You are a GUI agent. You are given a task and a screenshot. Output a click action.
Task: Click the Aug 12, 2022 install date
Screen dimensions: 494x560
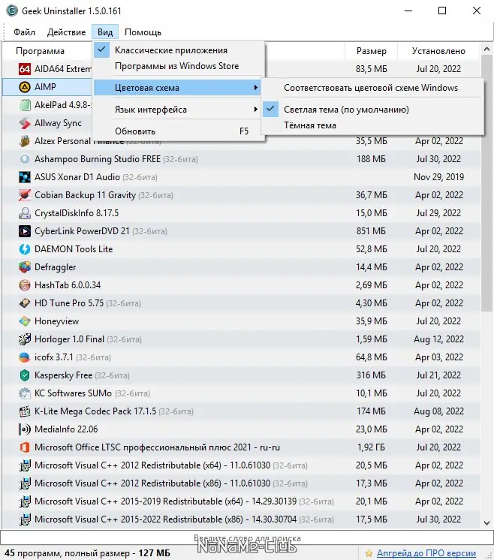click(438, 339)
